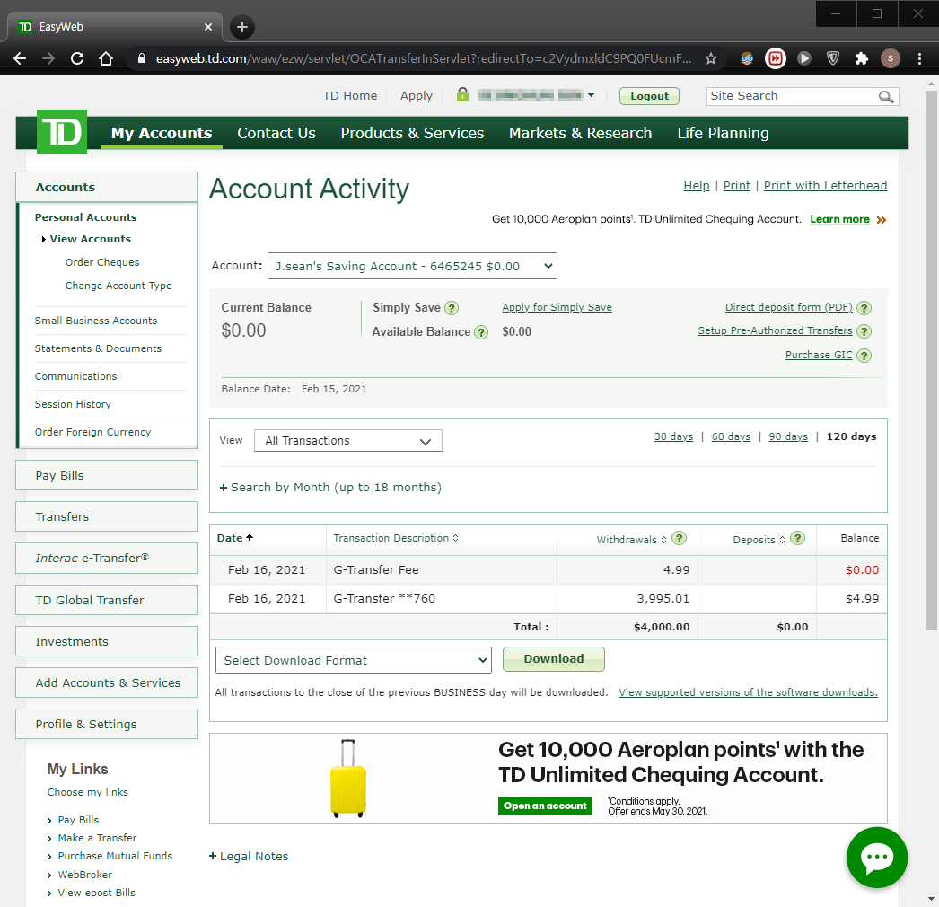This screenshot has height=907, width=939.
Task: Open the Contact Us menu
Action: (276, 133)
